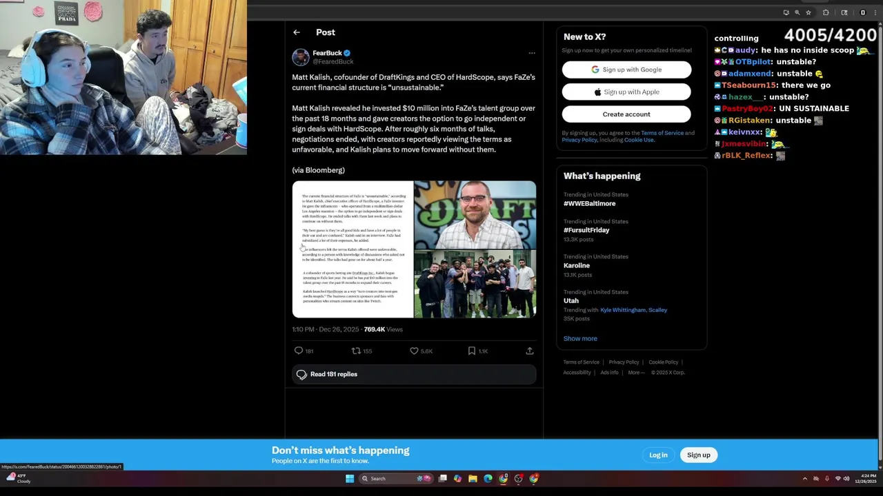Click the zoom magnifier in address bar
This screenshot has width=883, height=496.
coord(797,12)
